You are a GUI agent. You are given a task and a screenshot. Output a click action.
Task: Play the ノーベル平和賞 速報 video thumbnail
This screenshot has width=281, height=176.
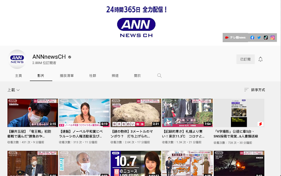tap(84, 113)
